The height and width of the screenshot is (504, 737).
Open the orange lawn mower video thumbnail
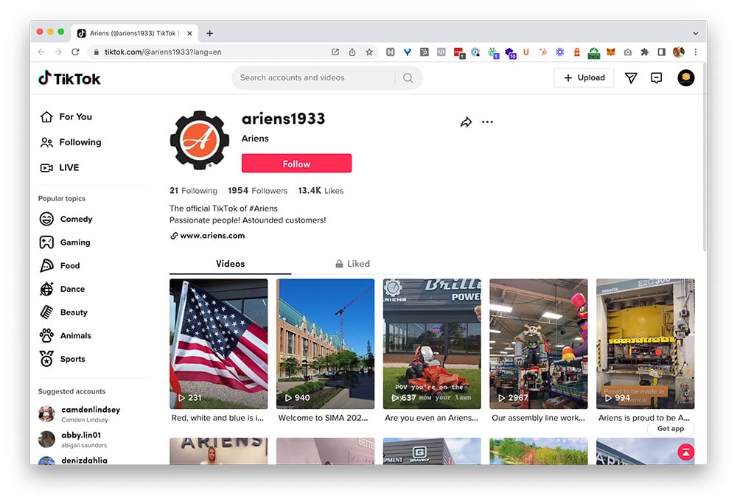(432, 344)
